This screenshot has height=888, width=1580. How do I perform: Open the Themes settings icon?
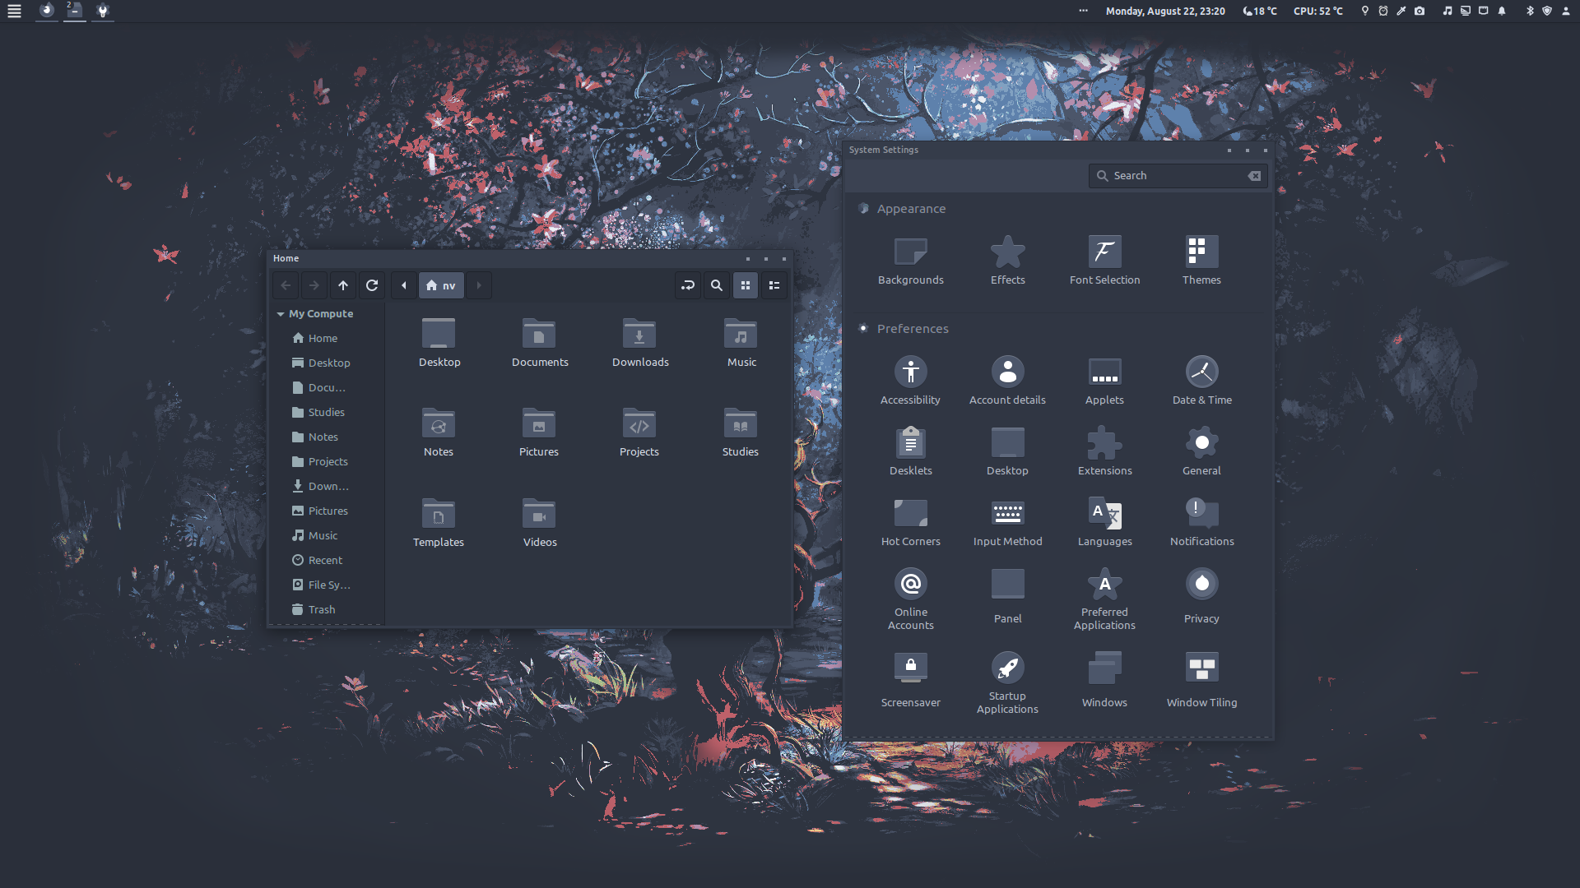pos(1201,252)
